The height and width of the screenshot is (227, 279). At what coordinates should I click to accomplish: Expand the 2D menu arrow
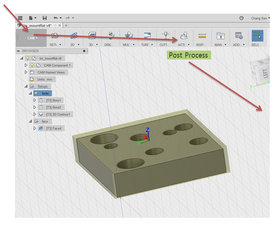[78, 44]
